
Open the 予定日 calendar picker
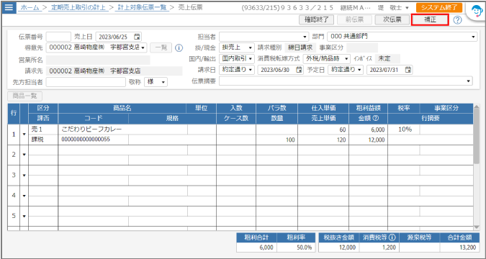(408, 70)
